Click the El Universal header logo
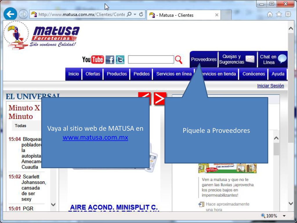 [x=32, y=96]
